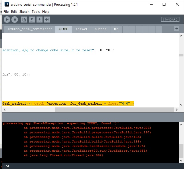Select the buttons tab
The height and width of the screenshot is (169, 184).
[x=100, y=29]
